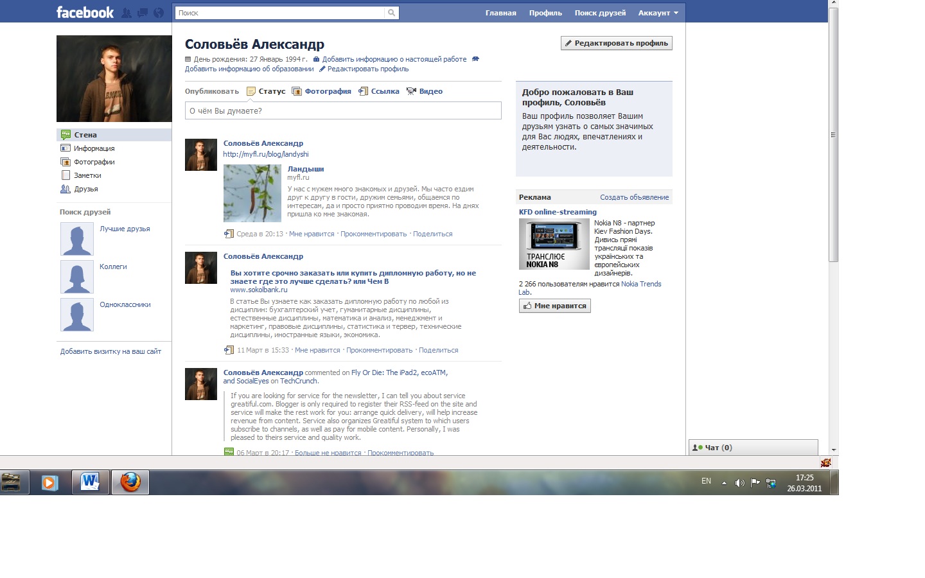Click the Главная header link
Image resolution: width=925 pixels, height=578 pixels.
point(500,13)
